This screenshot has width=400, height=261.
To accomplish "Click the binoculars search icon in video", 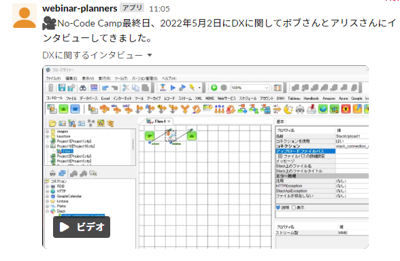I will (x=83, y=88).
